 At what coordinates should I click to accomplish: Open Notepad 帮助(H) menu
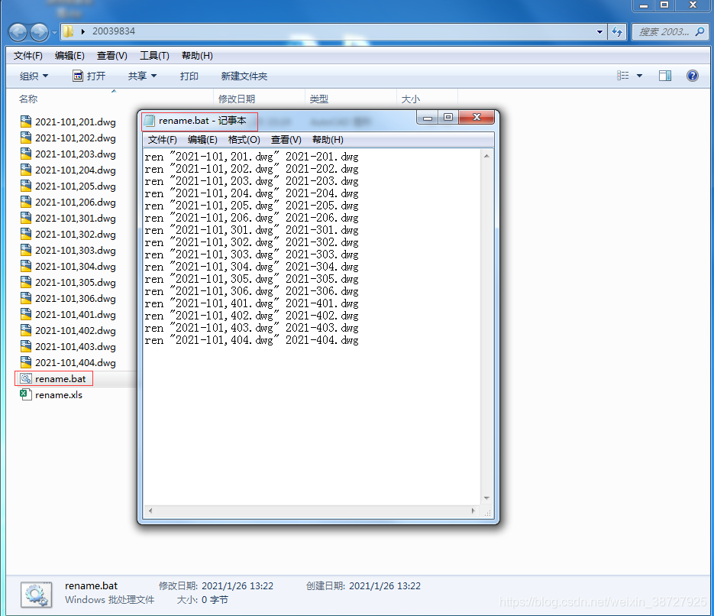click(x=328, y=139)
